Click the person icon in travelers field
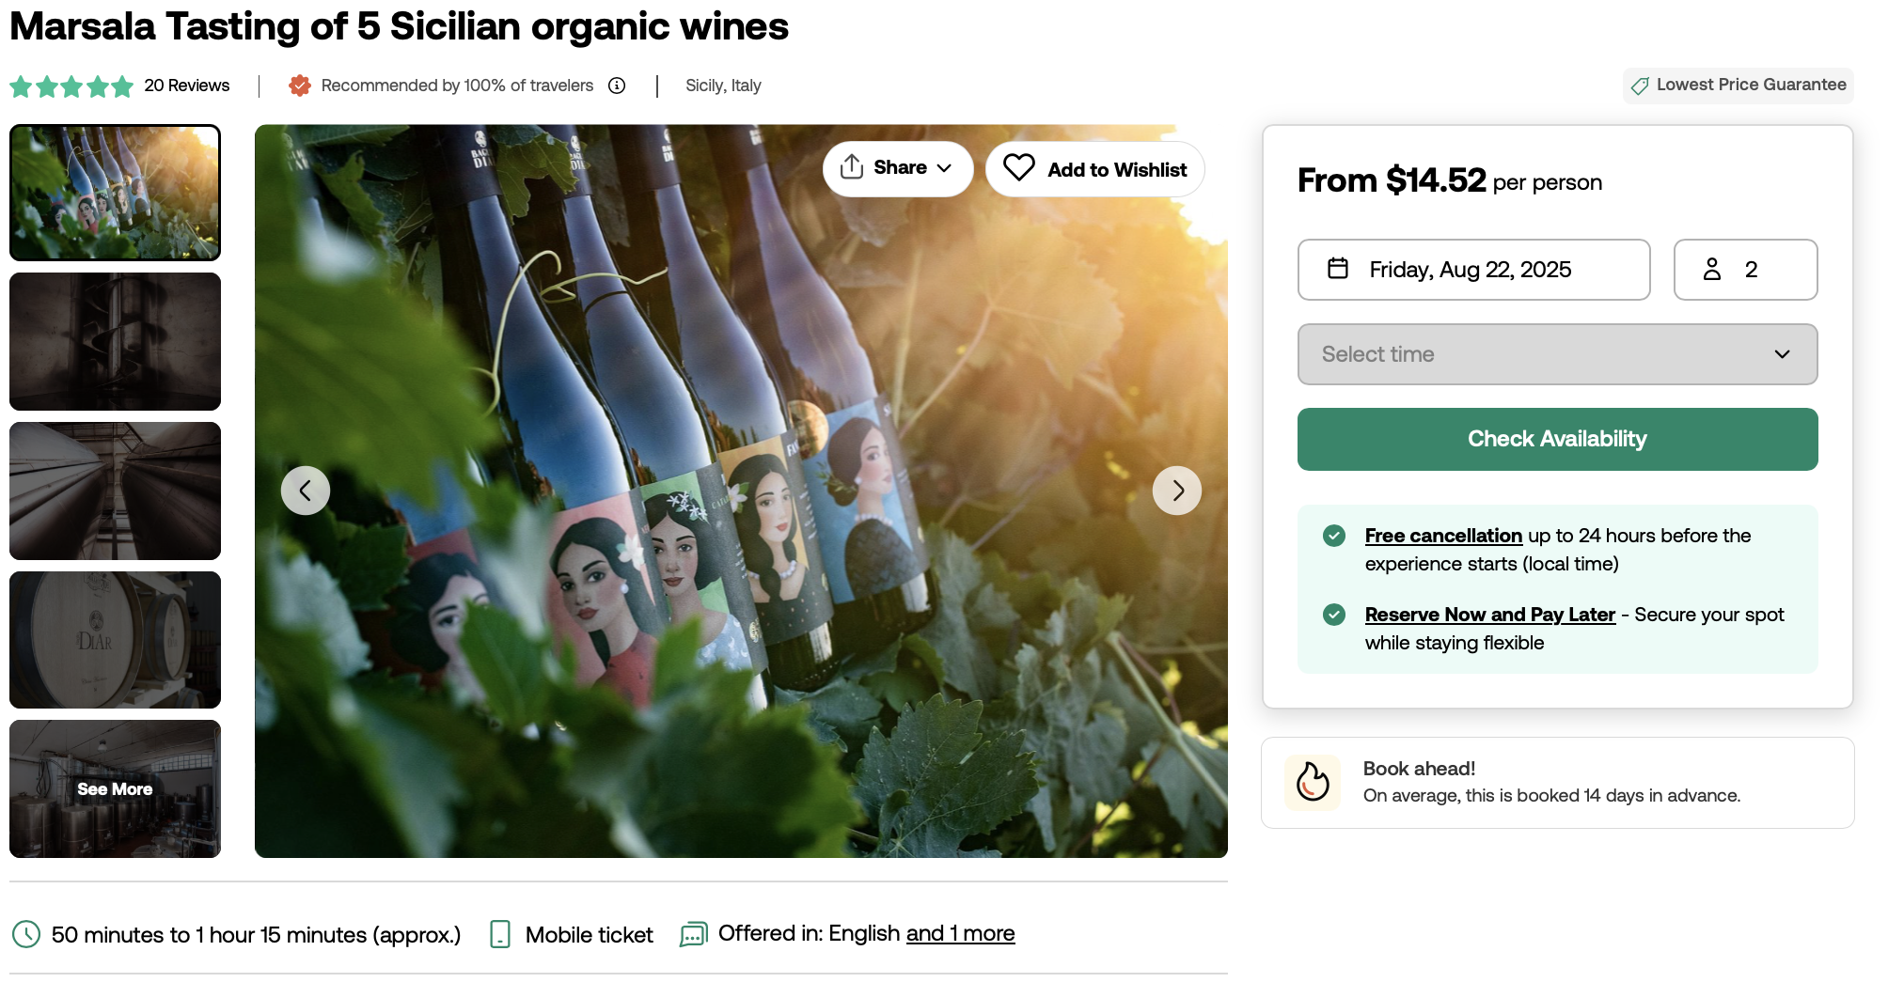Image resolution: width=1888 pixels, height=998 pixels. point(1712,270)
